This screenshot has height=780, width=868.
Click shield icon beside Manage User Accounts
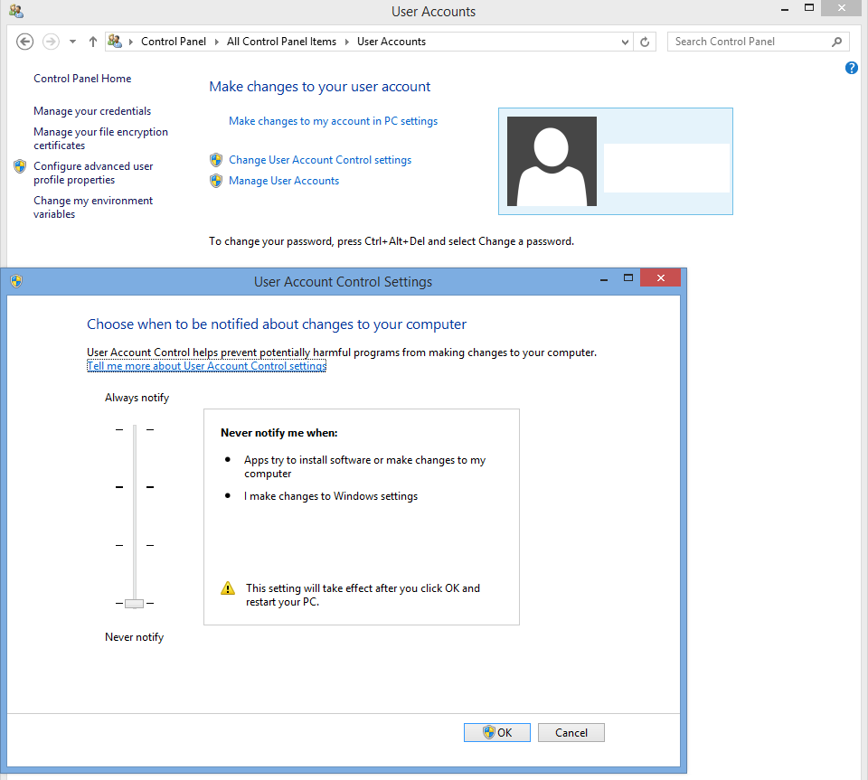pyautogui.click(x=216, y=181)
